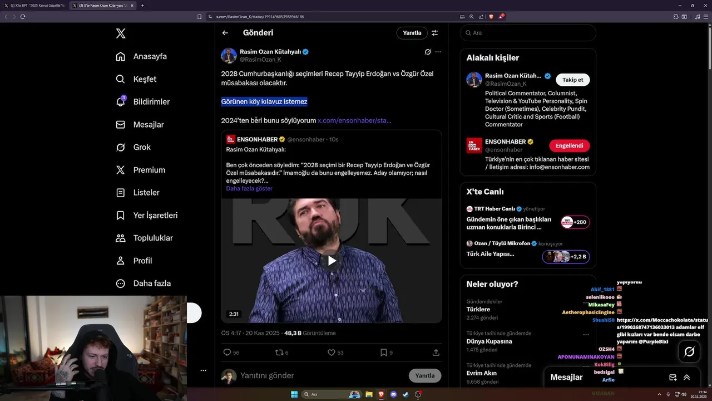Click the Engellendi button for ENSONHABER
The height and width of the screenshot is (401, 712).
[x=569, y=145]
